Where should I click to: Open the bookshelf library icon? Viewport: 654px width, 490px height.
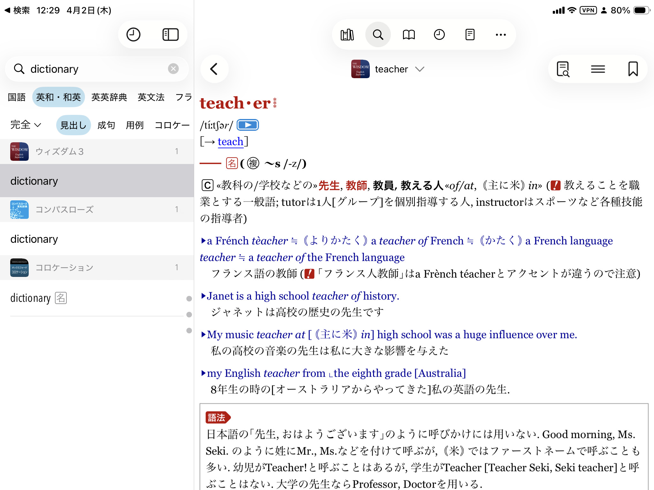347,34
